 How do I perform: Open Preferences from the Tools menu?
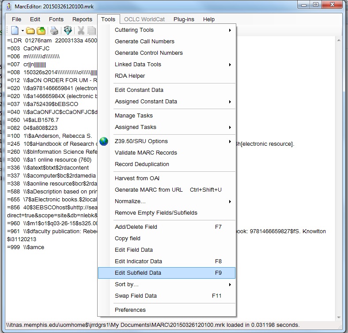tap(166, 310)
